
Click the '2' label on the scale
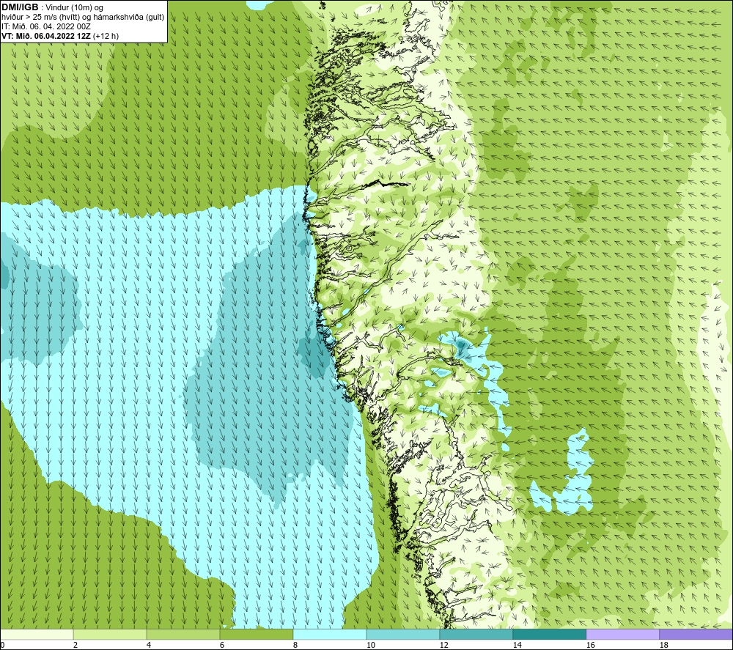point(75,646)
